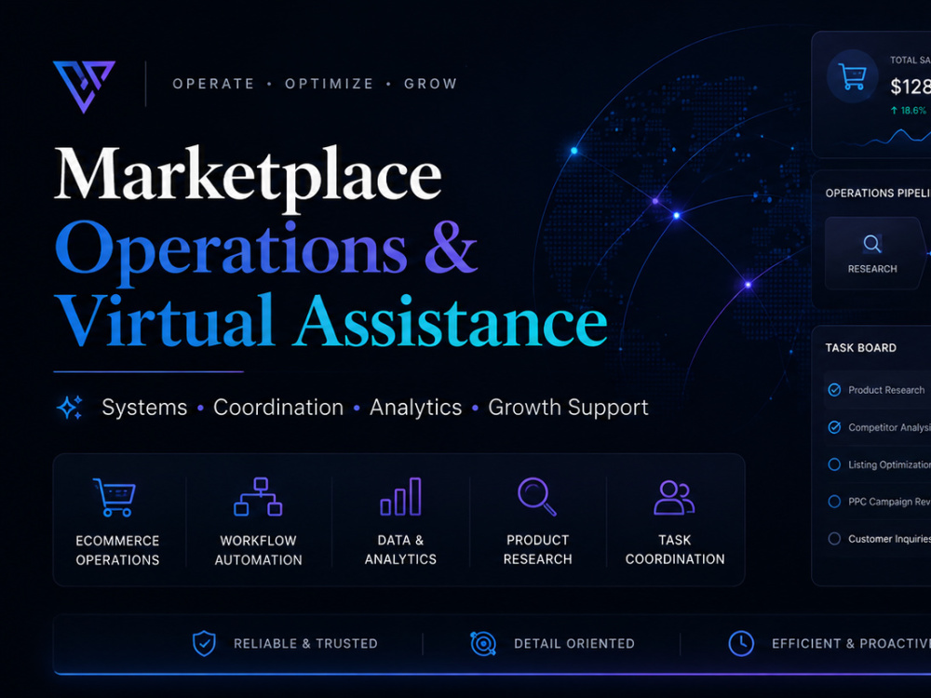Check the Customer Inquiries task
Screen dimensions: 931x698
click(x=834, y=539)
